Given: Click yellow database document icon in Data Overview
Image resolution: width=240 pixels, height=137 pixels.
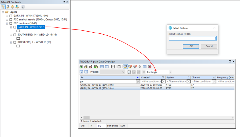Looking at the screenshot, I should (x=86, y=66).
